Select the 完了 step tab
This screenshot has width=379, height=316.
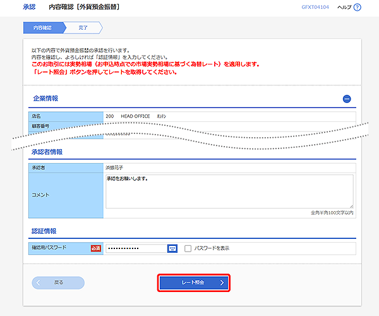click(x=83, y=28)
